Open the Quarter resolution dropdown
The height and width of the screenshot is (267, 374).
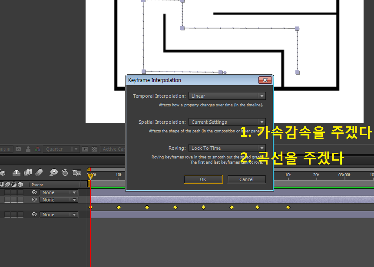pos(61,149)
